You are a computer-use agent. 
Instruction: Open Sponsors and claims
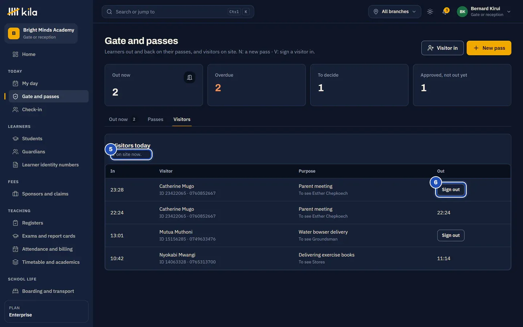point(49,194)
